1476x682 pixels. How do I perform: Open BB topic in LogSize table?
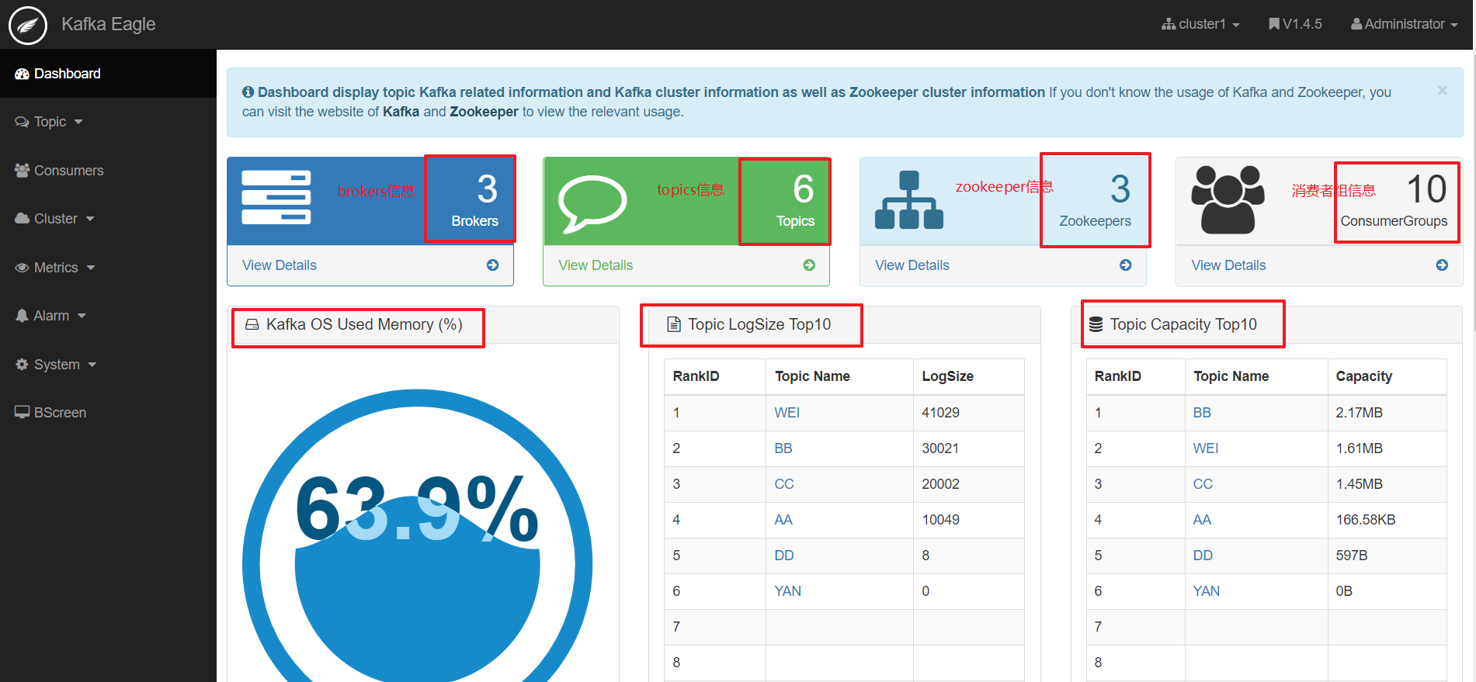783,448
